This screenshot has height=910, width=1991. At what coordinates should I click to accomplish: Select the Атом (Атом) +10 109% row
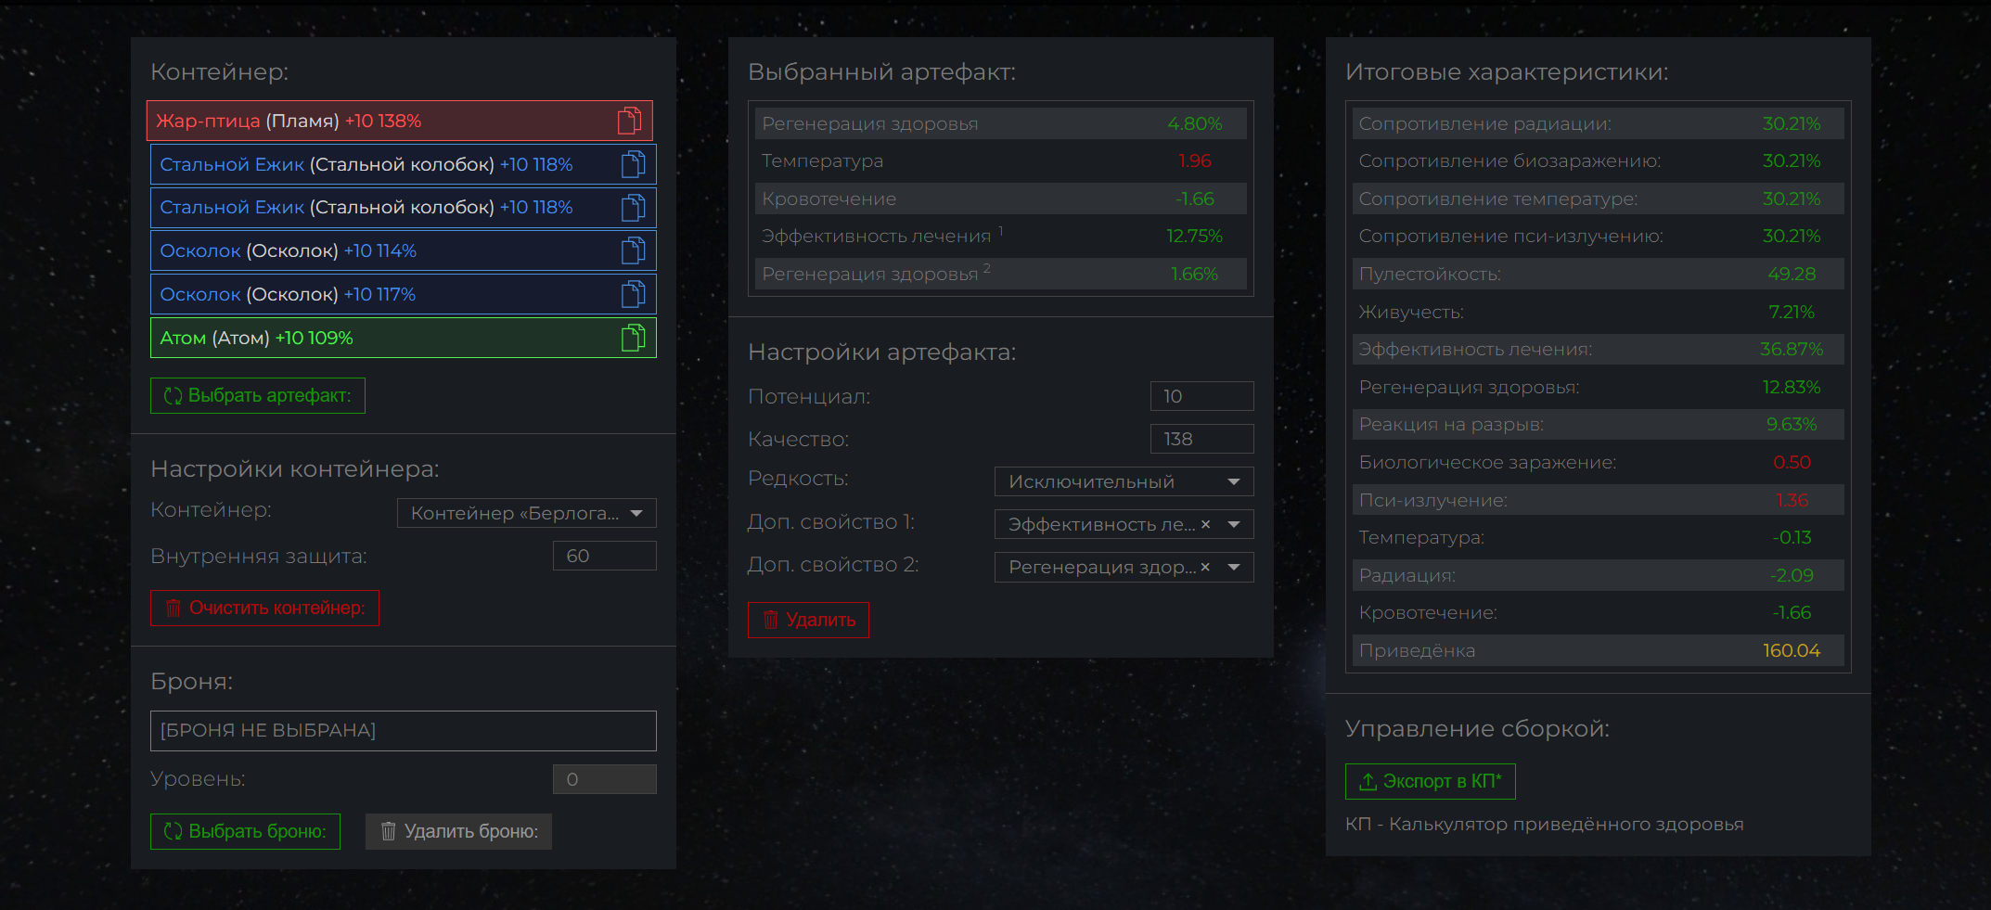[404, 338]
